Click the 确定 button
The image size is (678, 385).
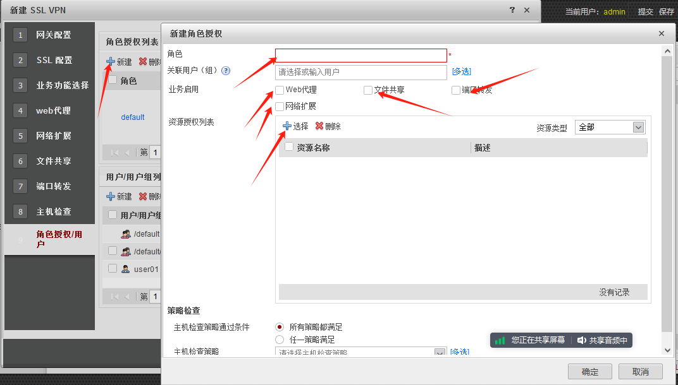[589, 371]
